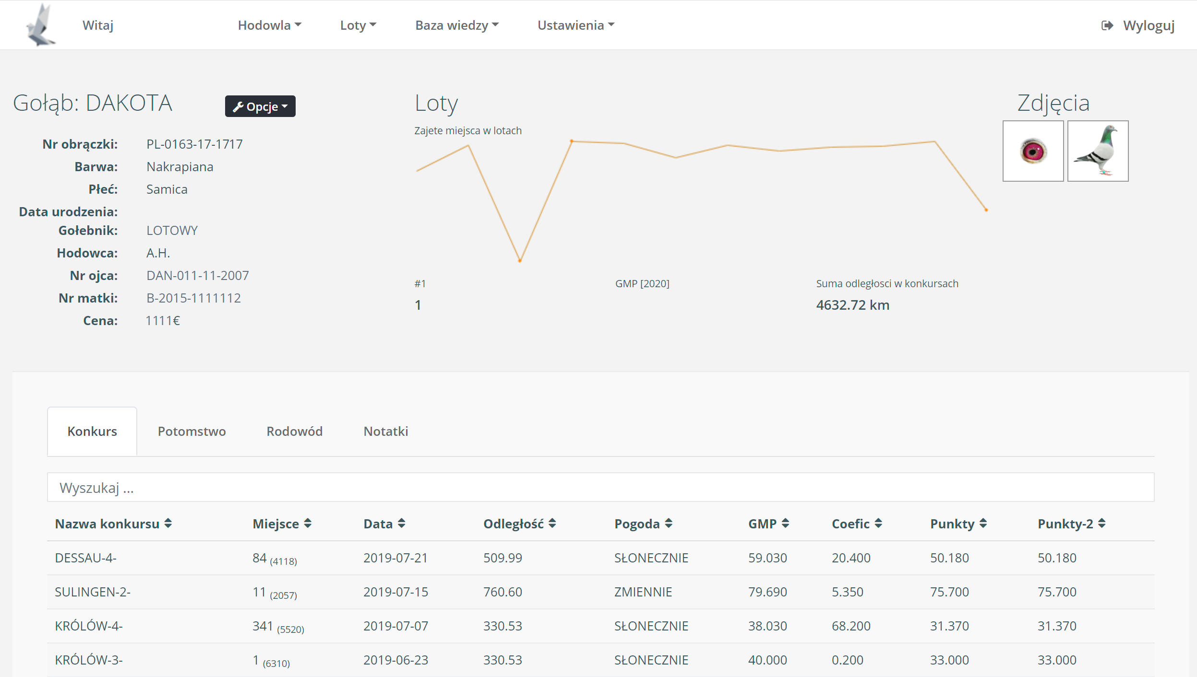
Task: Switch to the Potomstwo tab
Action: click(x=192, y=432)
